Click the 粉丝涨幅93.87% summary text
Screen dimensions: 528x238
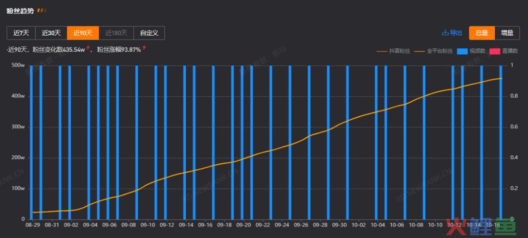coord(119,50)
